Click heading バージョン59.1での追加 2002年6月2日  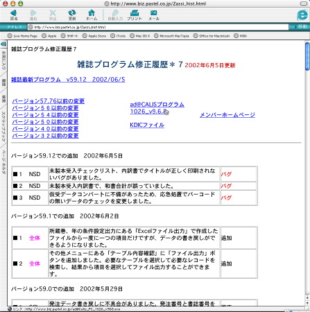coord(65,216)
